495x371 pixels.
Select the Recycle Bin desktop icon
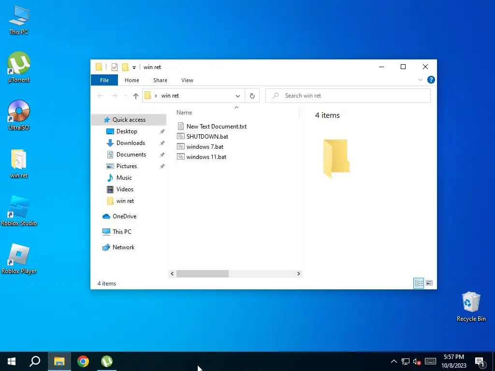tap(471, 307)
